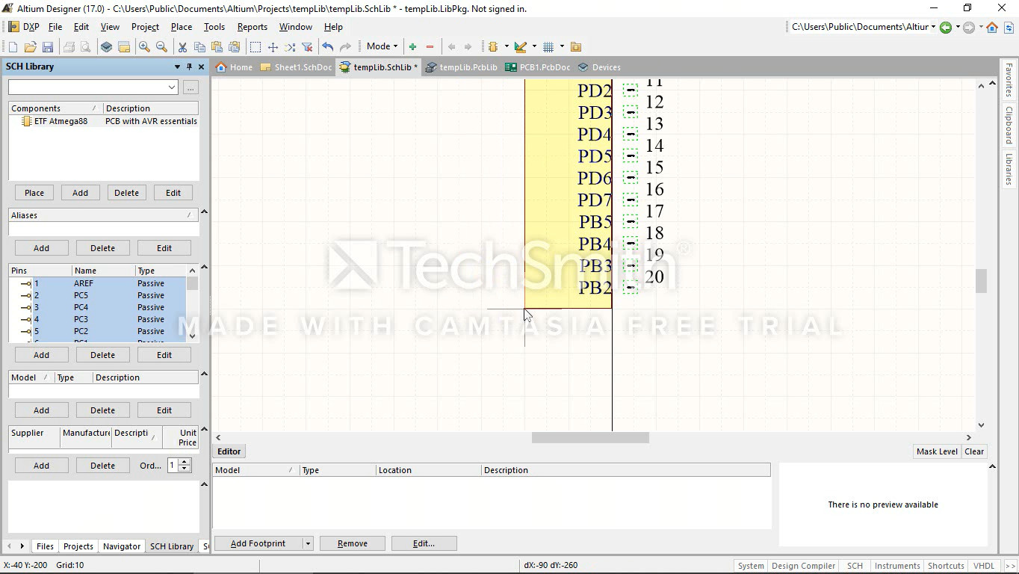Click the Save floppy disk icon
The width and height of the screenshot is (1019, 574).
[48, 47]
